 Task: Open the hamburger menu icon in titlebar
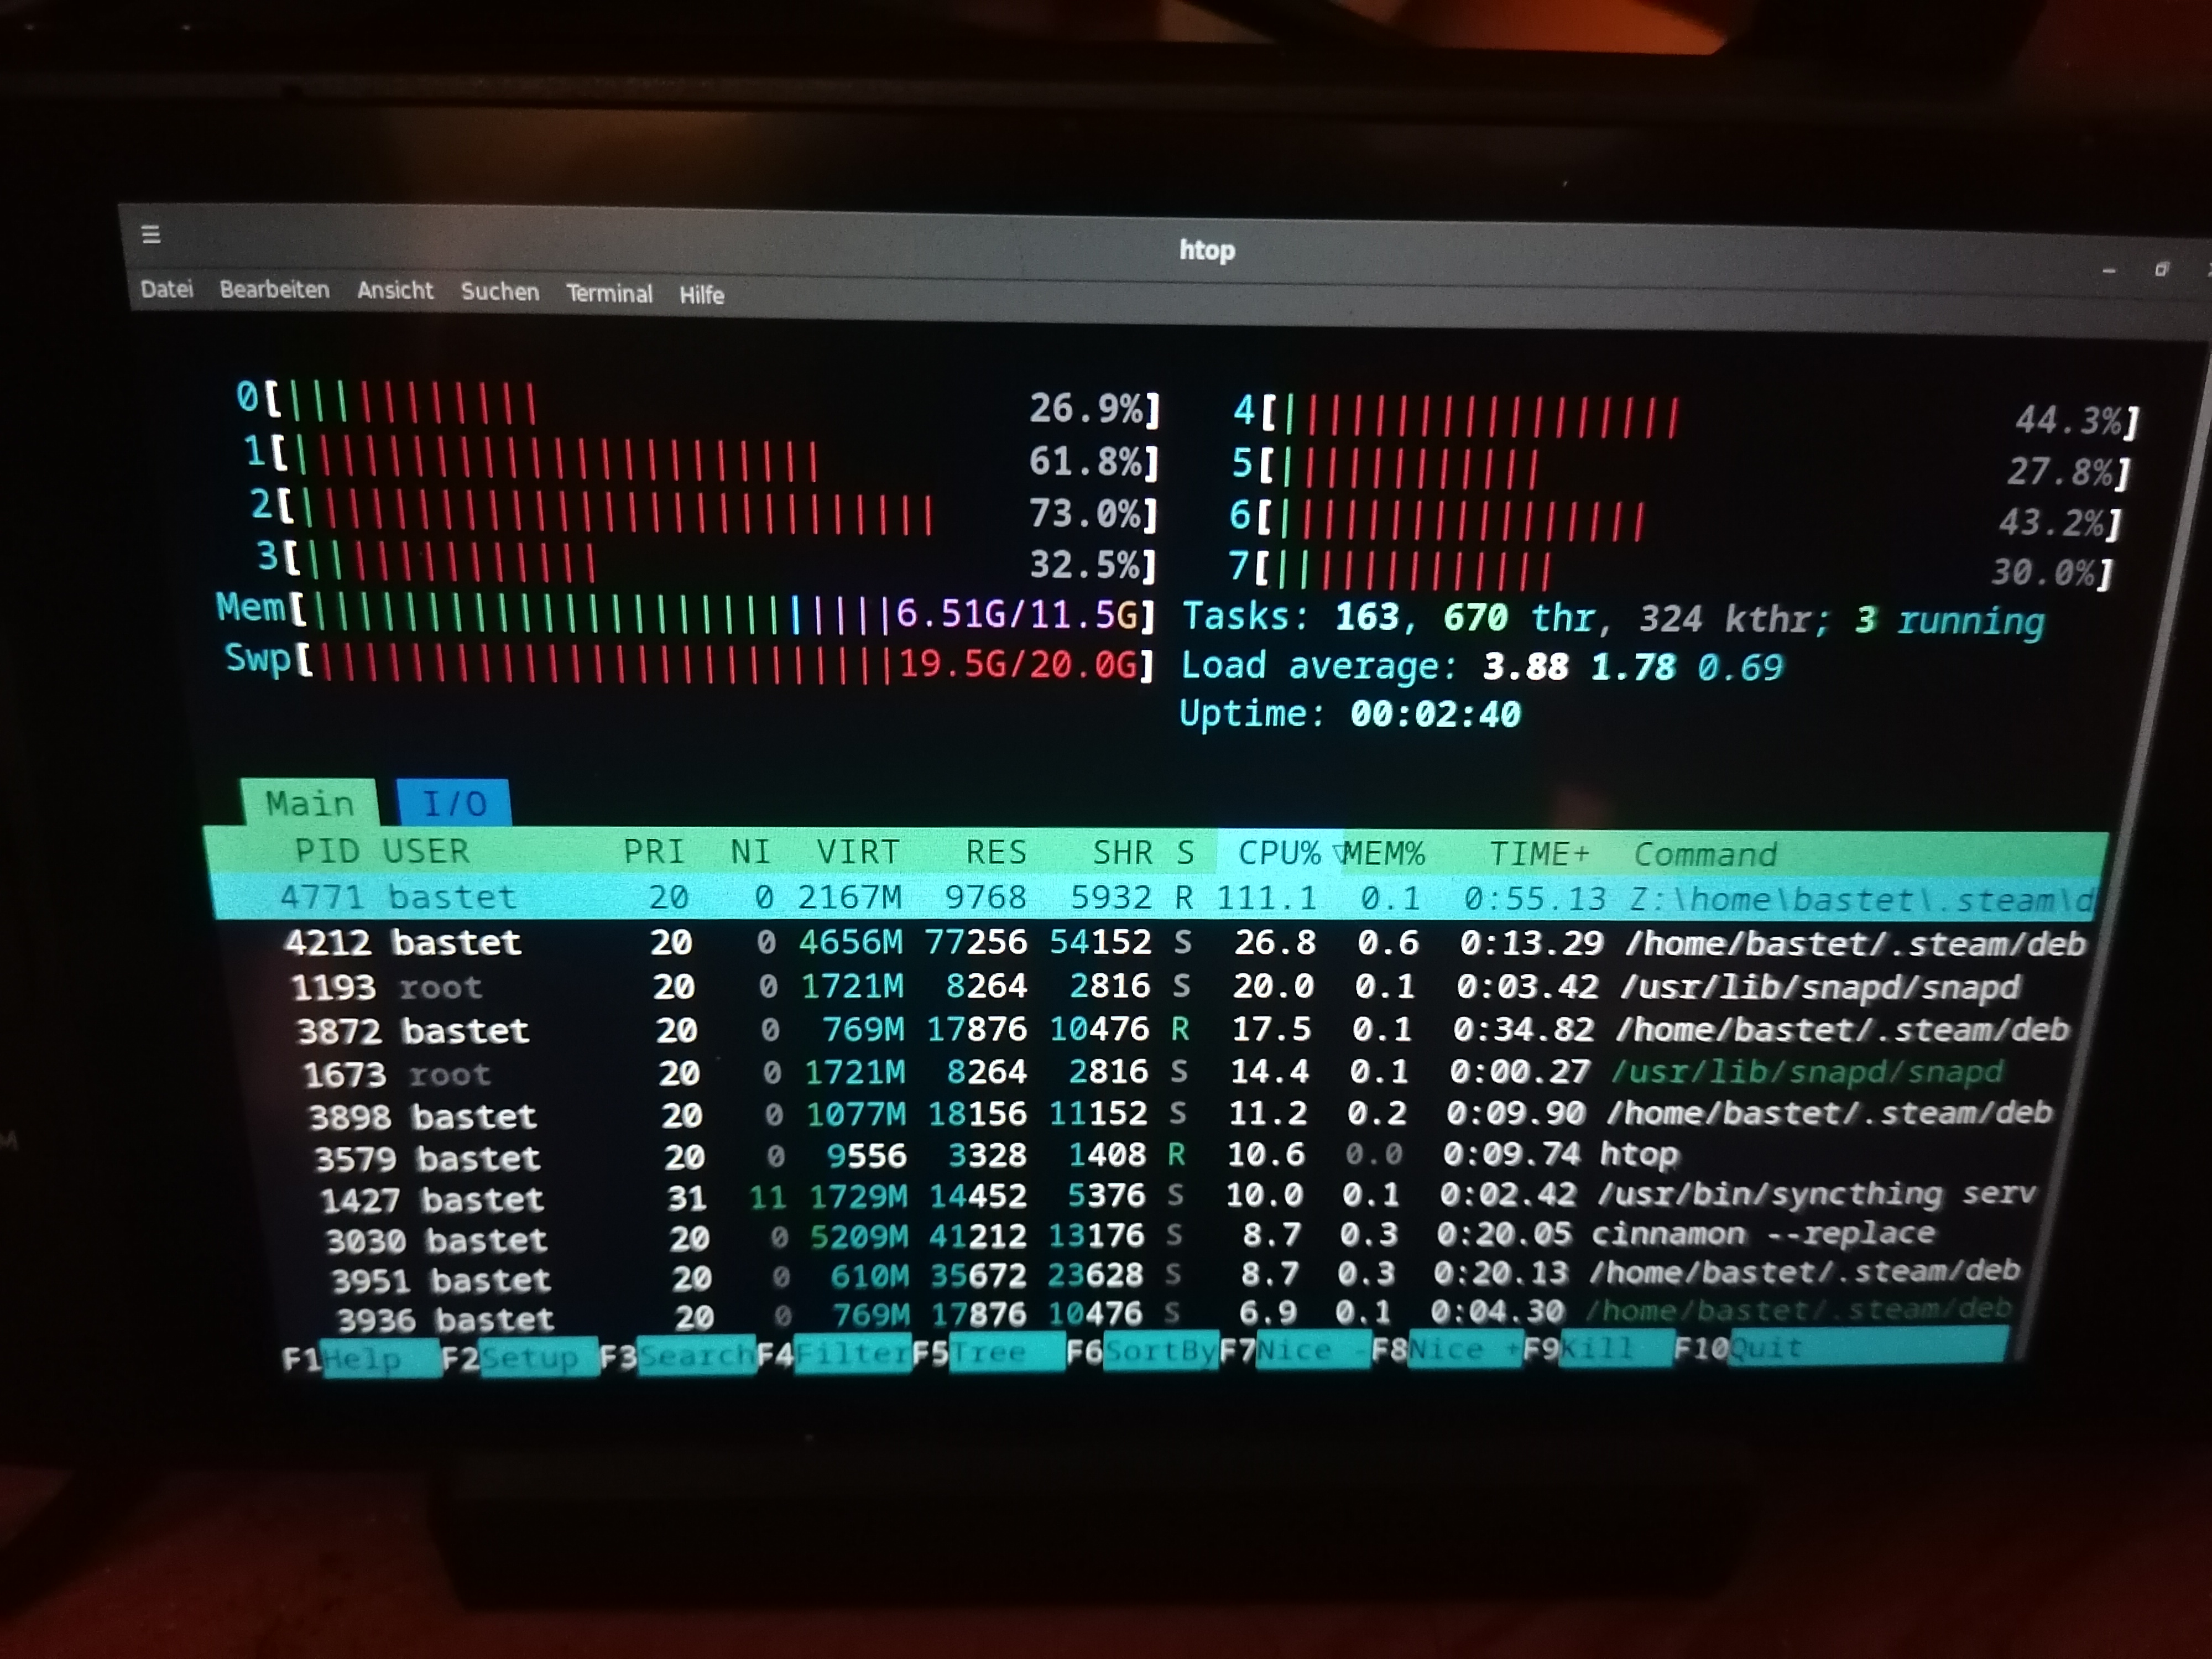click(151, 234)
